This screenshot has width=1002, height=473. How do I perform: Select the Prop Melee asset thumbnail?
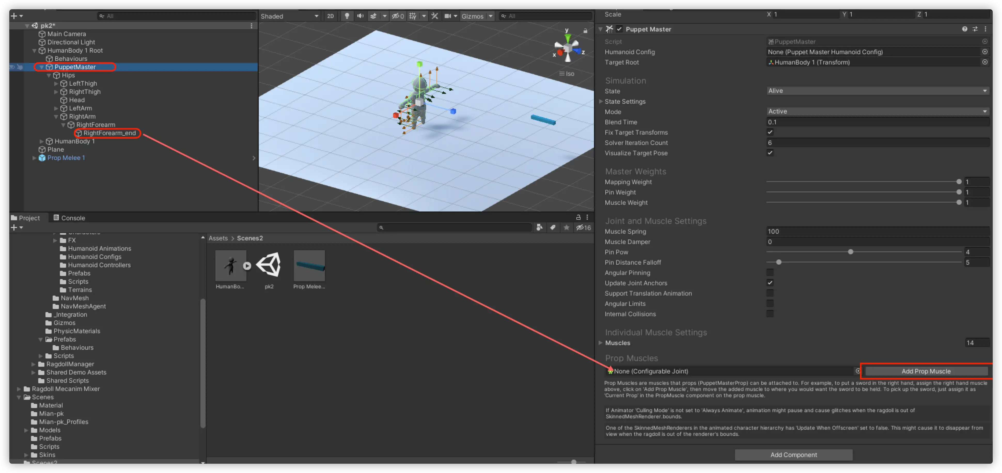309,266
